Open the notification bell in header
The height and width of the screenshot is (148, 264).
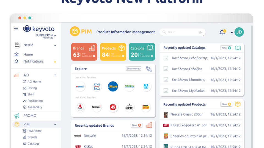click(222, 32)
